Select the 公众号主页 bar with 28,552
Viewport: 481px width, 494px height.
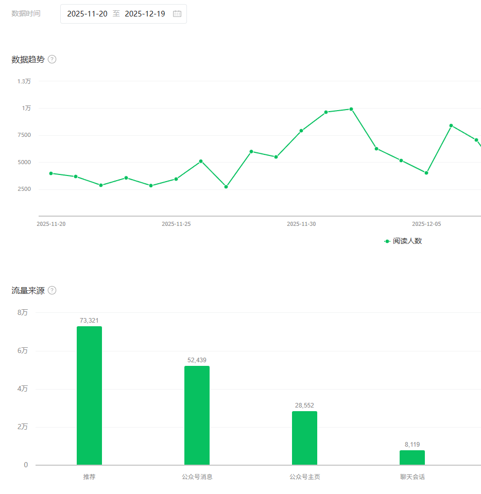[304, 438]
